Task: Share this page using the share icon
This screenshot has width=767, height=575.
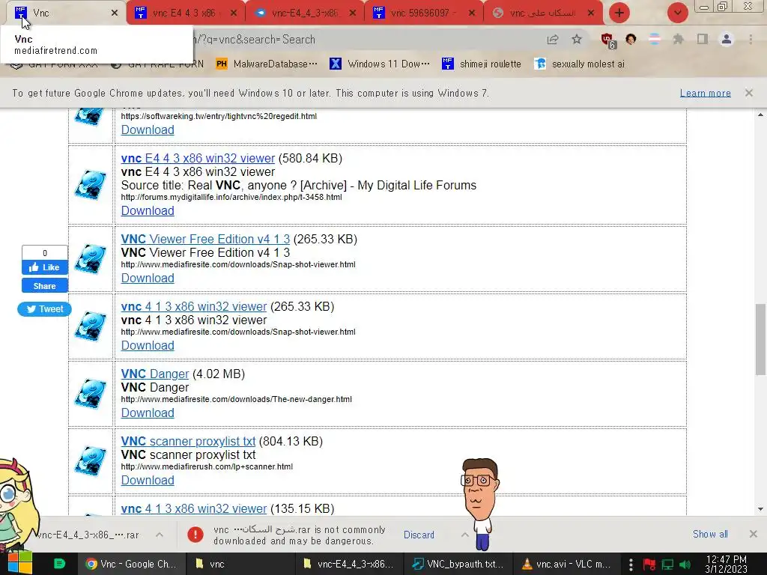Action: click(x=553, y=39)
